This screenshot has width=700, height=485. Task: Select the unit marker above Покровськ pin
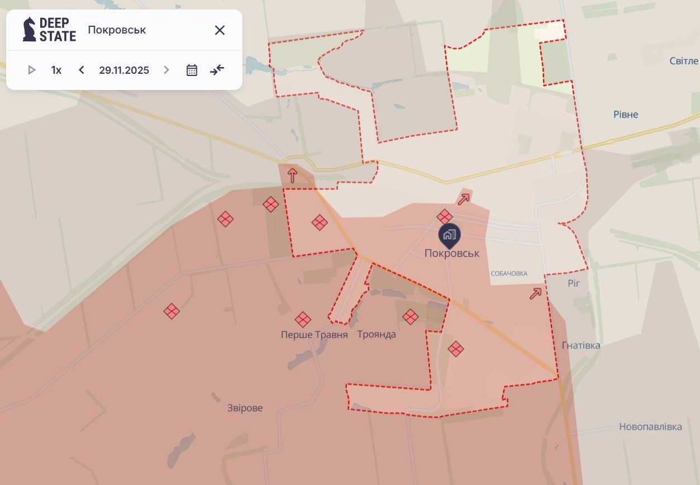[x=445, y=216]
